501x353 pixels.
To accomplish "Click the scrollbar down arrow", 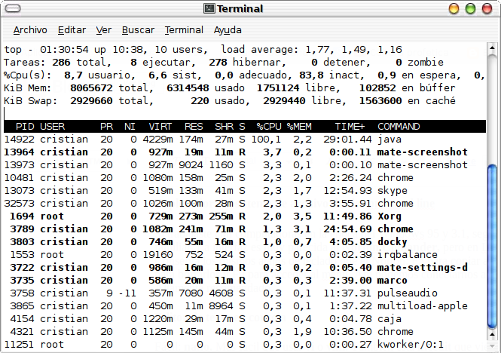I will pyautogui.click(x=493, y=334).
